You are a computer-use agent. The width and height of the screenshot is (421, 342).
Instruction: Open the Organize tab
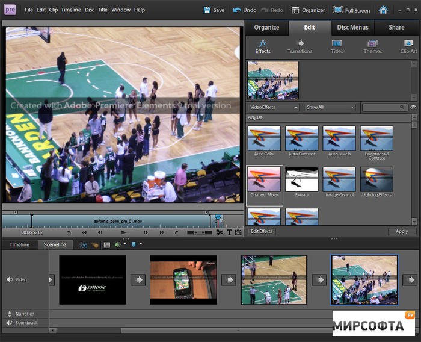[x=266, y=28]
